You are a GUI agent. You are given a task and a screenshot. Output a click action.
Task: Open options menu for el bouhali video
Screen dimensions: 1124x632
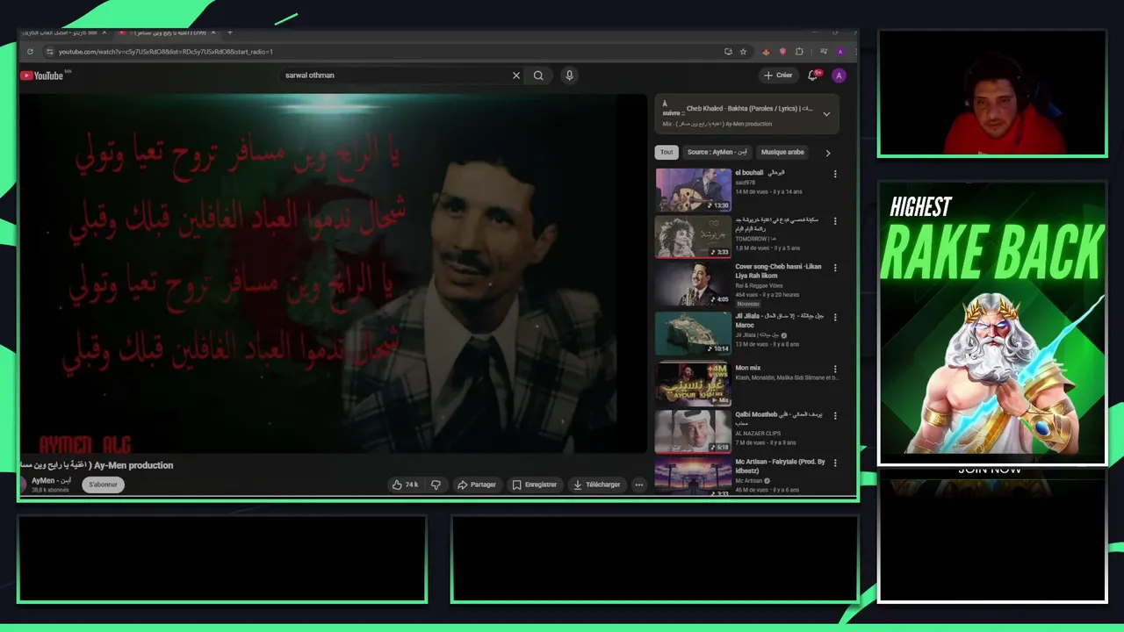point(835,175)
